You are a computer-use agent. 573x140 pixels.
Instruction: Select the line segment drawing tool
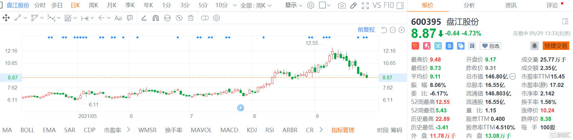pos(18,18)
